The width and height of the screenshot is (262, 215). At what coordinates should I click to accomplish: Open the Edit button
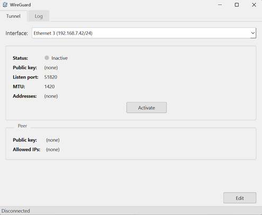tap(240, 198)
